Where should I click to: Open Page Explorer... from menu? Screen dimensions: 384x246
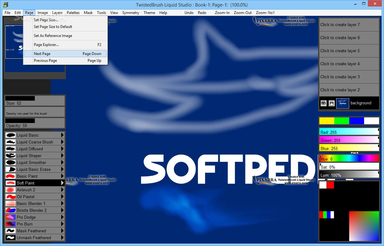click(65, 45)
